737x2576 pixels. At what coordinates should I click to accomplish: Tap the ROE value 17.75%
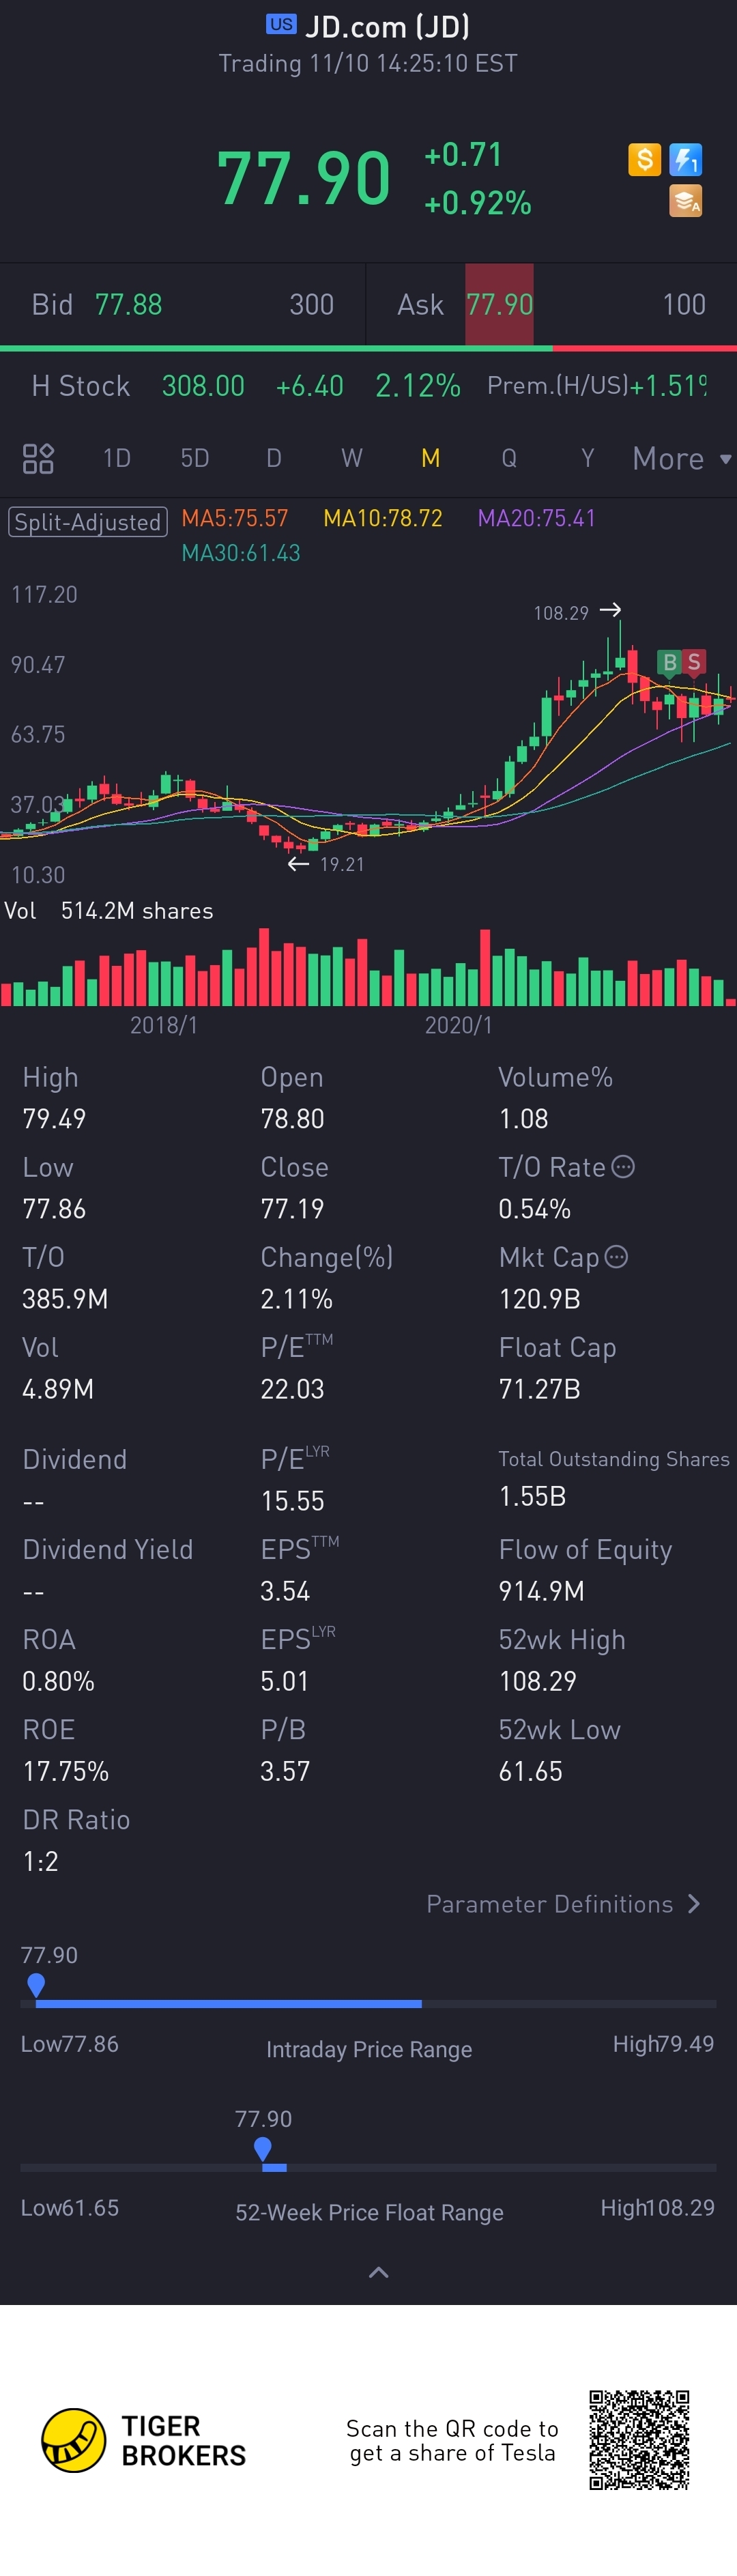point(66,1771)
